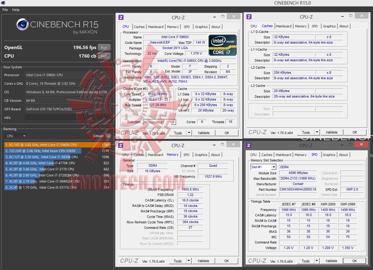The height and width of the screenshot is (270, 373).
Task: Open the Slot #1 memory slot dropdown
Action: (264, 167)
